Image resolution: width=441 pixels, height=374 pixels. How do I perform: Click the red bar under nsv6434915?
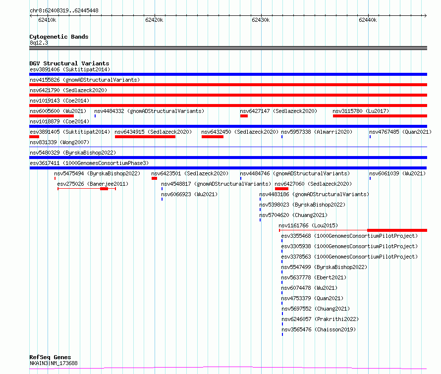click(145, 137)
